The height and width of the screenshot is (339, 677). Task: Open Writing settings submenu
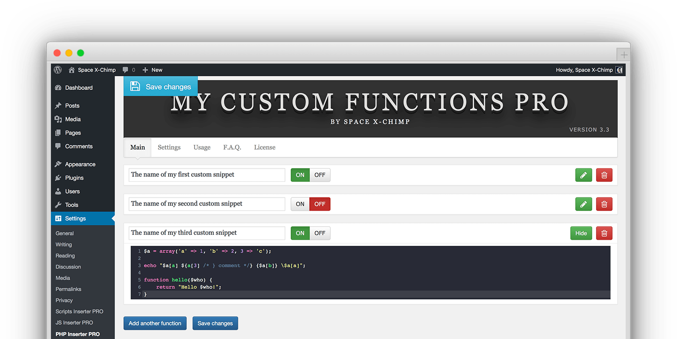(64, 245)
